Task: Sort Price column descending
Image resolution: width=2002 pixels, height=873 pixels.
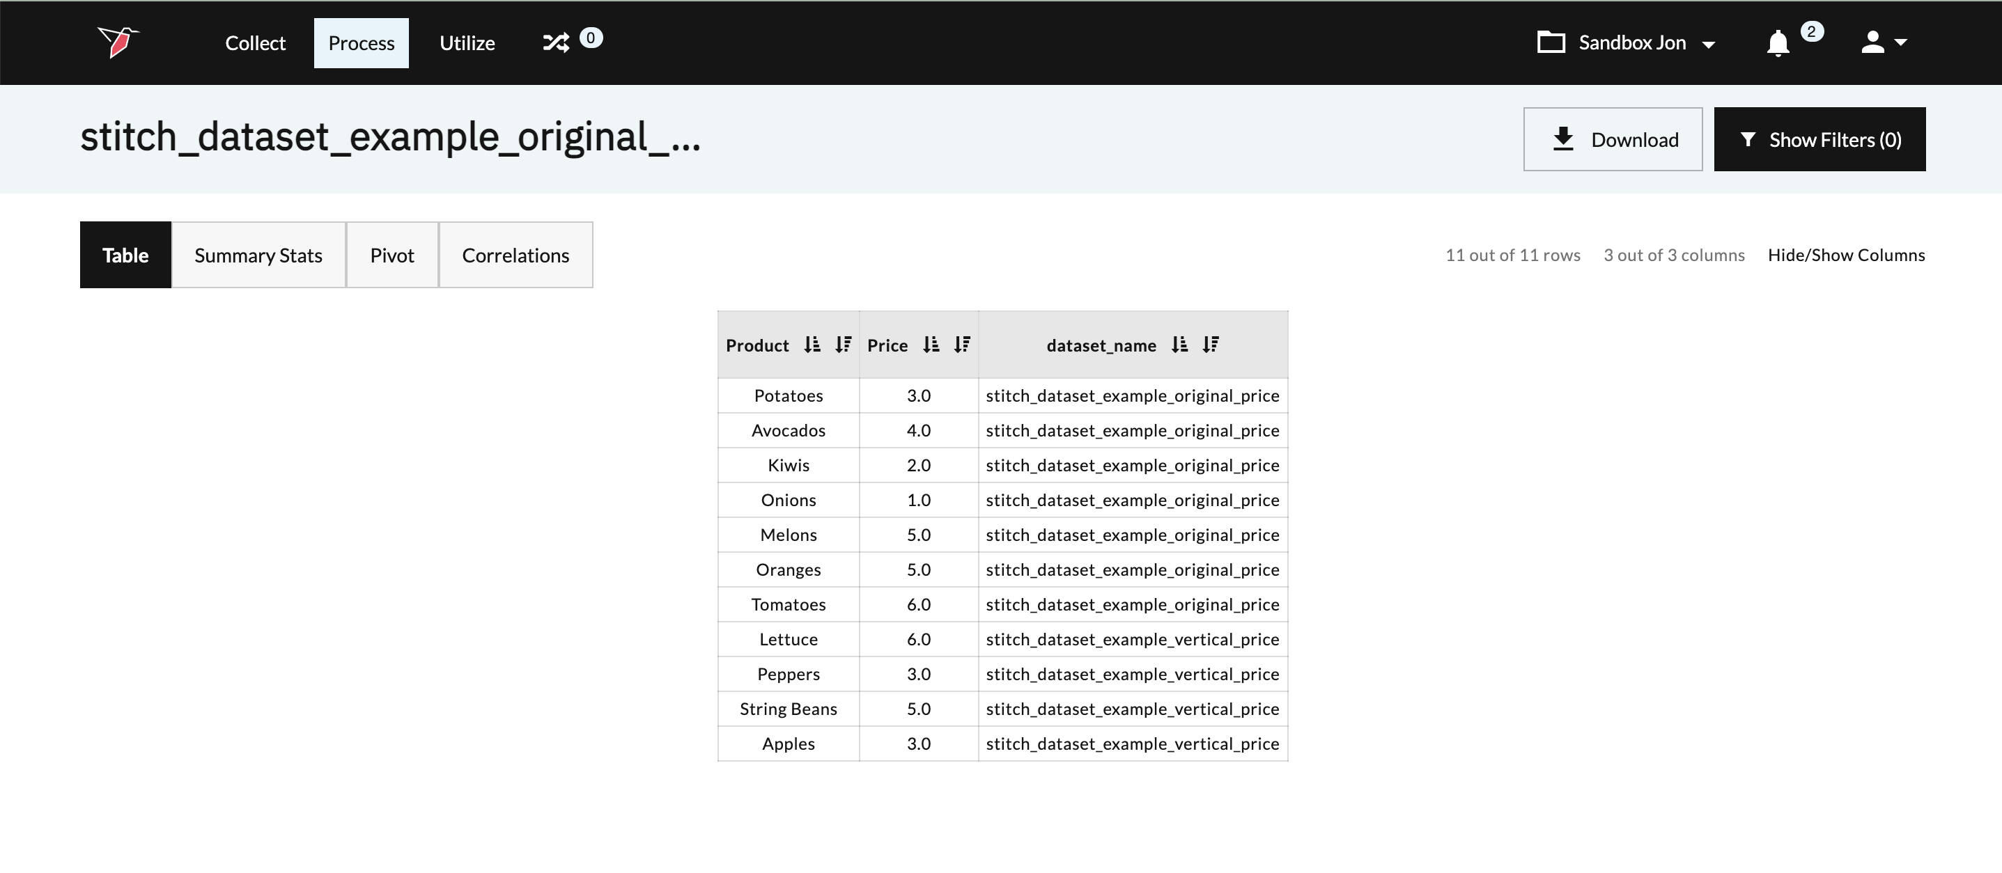Action: [962, 345]
